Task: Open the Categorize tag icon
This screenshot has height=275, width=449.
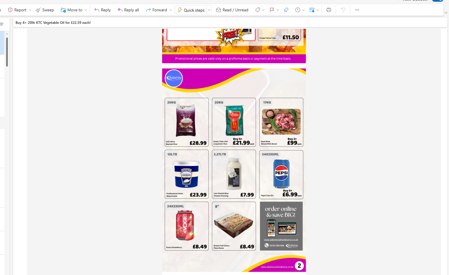Action: coord(258,10)
